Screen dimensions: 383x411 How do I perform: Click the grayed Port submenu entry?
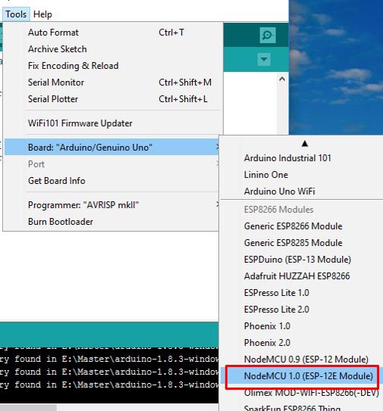pos(111,164)
